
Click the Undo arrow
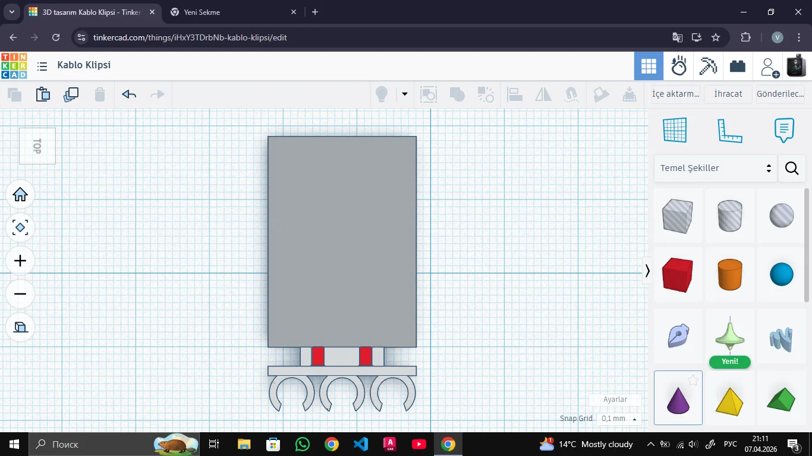tap(129, 94)
